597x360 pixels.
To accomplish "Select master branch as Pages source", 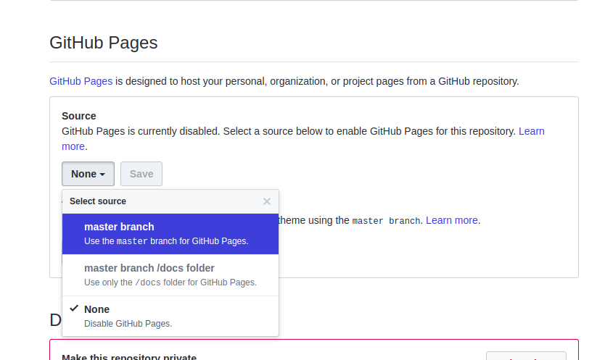I will pyautogui.click(x=170, y=233).
